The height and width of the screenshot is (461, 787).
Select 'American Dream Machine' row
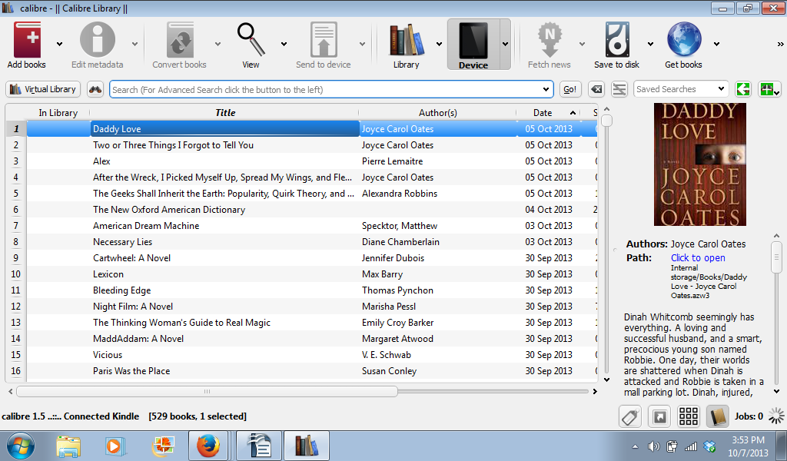[x=311, y=226]
